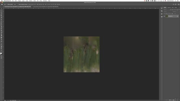Open the Edit Toolbar three-dots button
Screen dimensions: 180x101
tap(1, 50)
